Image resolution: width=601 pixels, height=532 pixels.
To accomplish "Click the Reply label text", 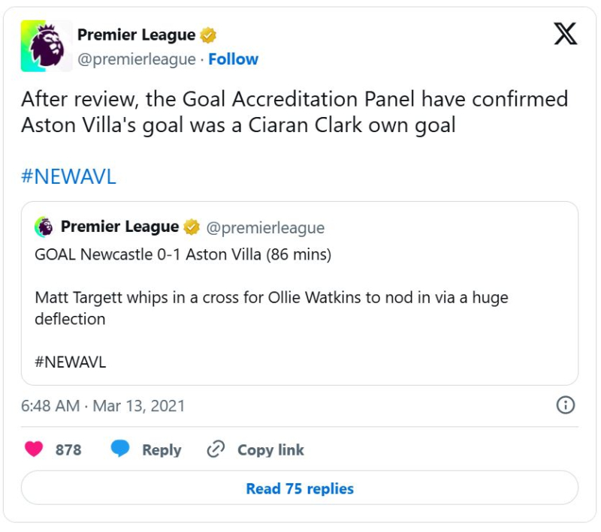I will coord(162,449).
